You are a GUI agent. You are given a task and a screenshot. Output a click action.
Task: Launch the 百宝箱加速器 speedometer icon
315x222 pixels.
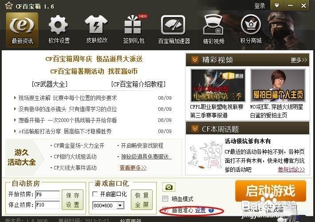click(x=174, y=30)
